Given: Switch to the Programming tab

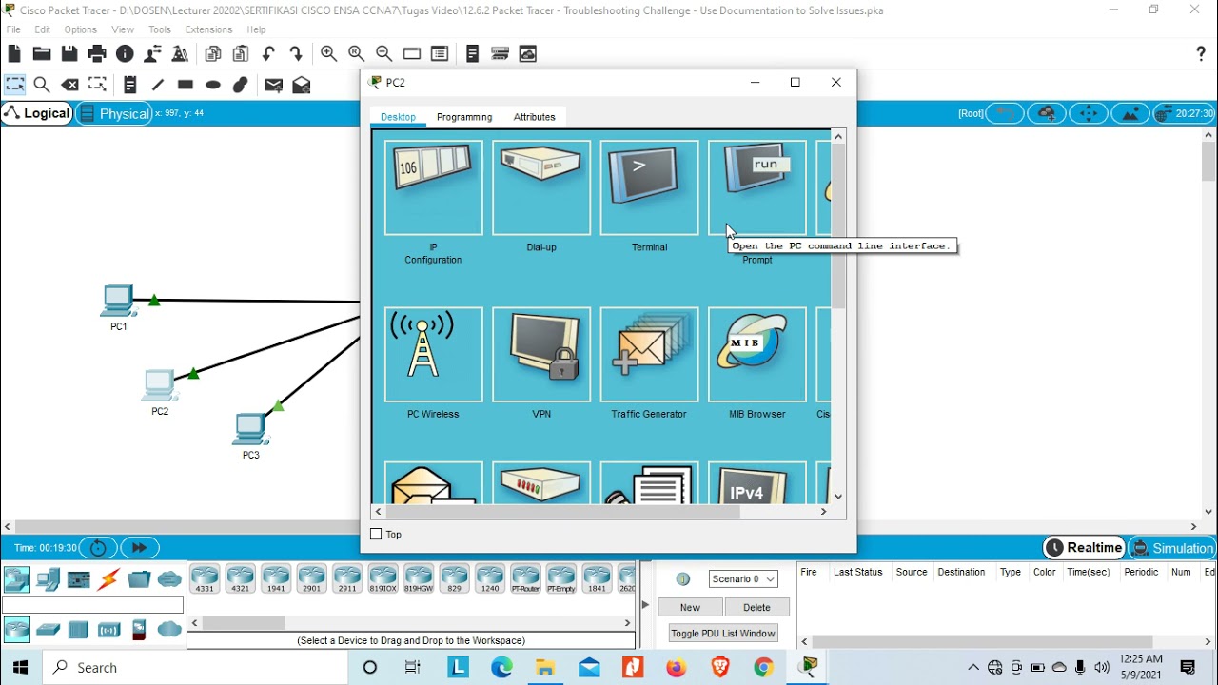Looking at the screenshot, I should click(x=464, y=117).
